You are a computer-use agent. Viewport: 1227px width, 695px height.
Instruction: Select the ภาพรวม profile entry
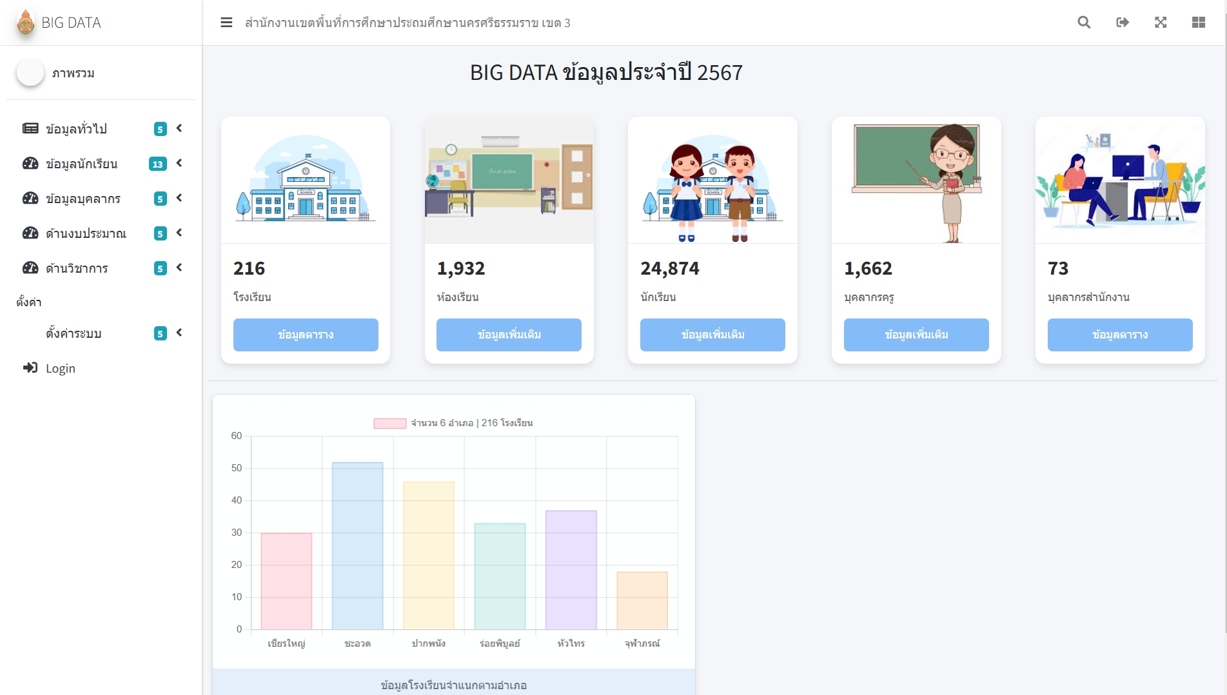(x=73, y=73)
